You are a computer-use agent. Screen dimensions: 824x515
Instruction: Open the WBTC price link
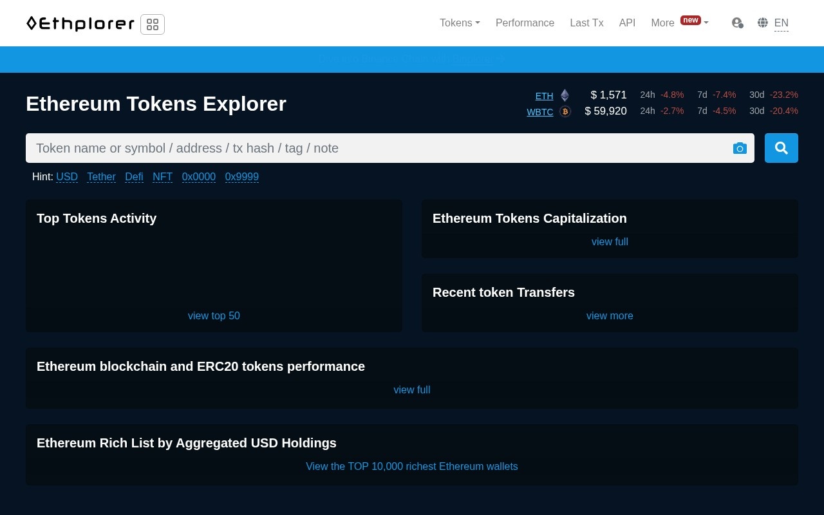point(540,112)
